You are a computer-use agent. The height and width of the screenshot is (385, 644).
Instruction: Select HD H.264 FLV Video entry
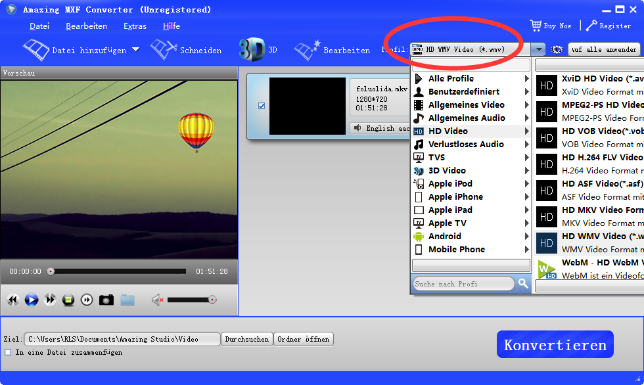[x=589, y=164]
